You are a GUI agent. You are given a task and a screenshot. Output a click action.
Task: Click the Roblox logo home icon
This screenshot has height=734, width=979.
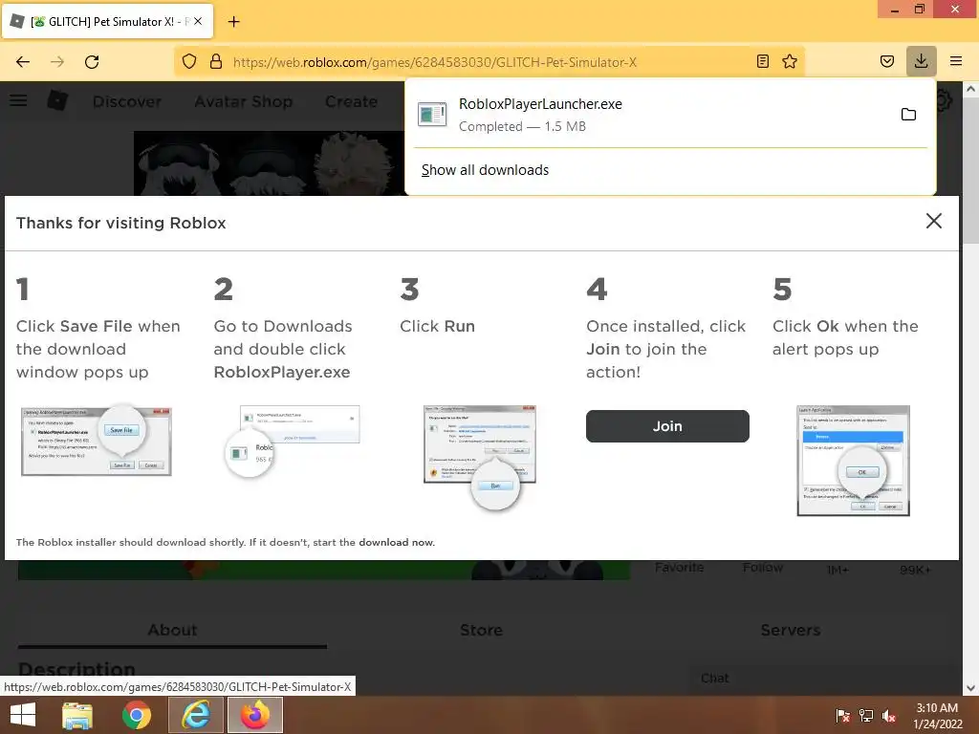[57, 100]
